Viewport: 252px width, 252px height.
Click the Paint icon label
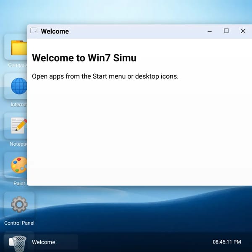coord(19,184)
